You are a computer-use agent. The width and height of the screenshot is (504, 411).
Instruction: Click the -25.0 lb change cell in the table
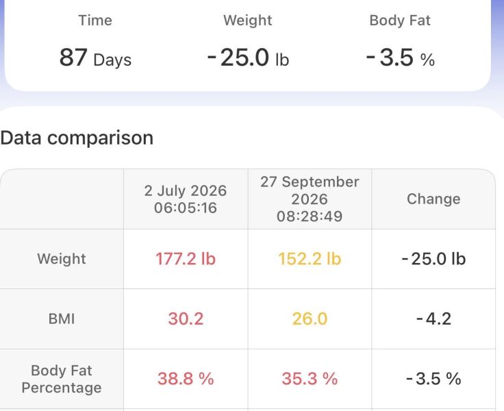pyautogui.click(x=433, y=259)
